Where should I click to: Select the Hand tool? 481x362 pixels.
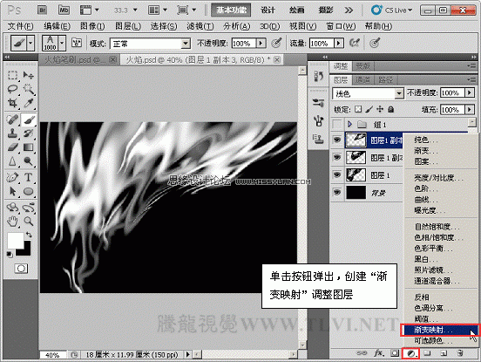pos(12,221)
